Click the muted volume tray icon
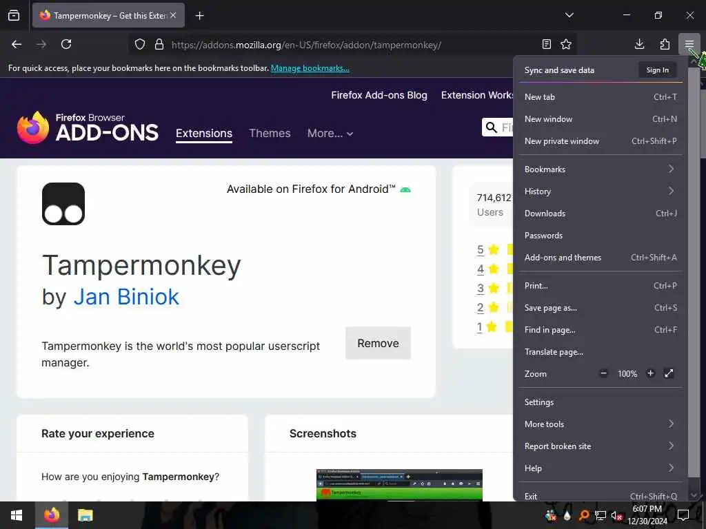 pyautogui.click(x=616, y=515)
